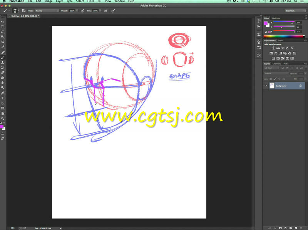Select the Clone Stamp tool
308x230 pixels.
tap(3, 63)
